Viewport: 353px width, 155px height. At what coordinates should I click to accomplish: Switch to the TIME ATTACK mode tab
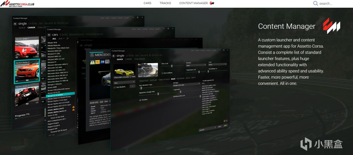(164, 80)
